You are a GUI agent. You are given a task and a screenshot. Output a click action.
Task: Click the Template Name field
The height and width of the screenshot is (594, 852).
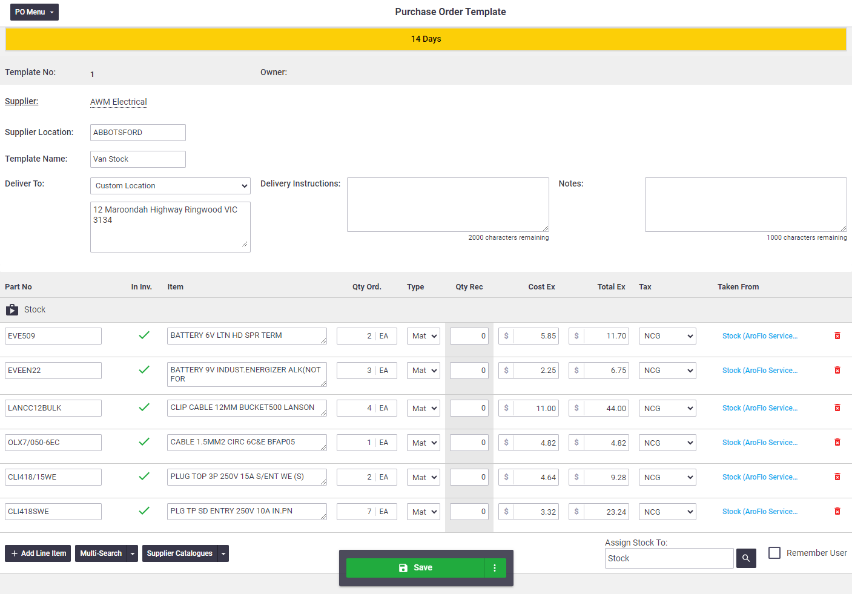[138, 159]
